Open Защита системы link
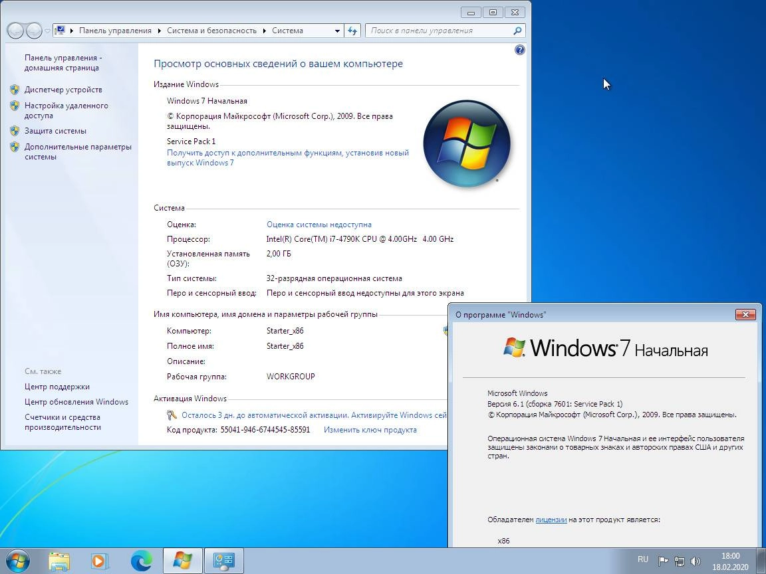 55,131
